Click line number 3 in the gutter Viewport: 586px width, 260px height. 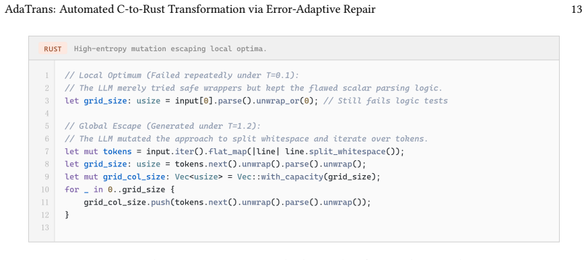46,101
